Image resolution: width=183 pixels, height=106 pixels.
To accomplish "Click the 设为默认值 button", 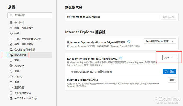I will pos(169,17).
